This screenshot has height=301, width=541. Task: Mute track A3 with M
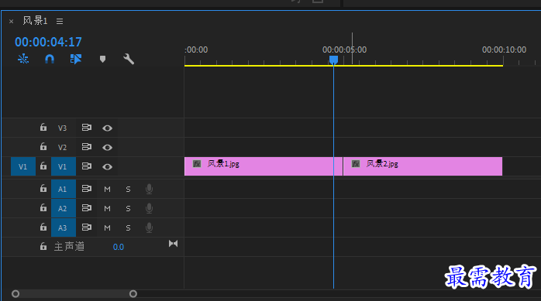[x=107, y=227]
